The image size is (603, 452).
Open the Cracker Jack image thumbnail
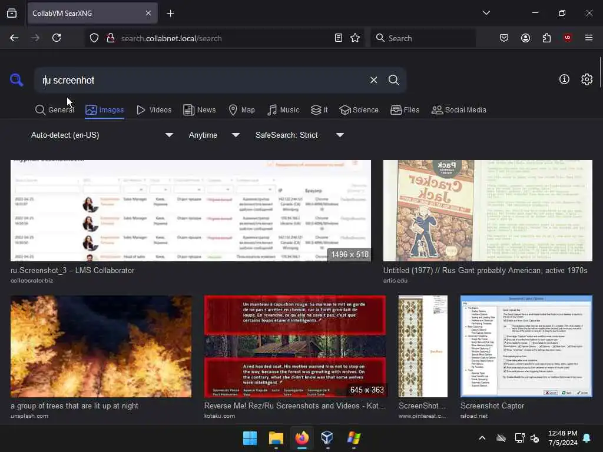click(x=488, y=211)
